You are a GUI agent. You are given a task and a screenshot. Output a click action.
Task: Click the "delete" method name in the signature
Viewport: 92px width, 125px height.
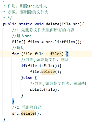(53, 24)
